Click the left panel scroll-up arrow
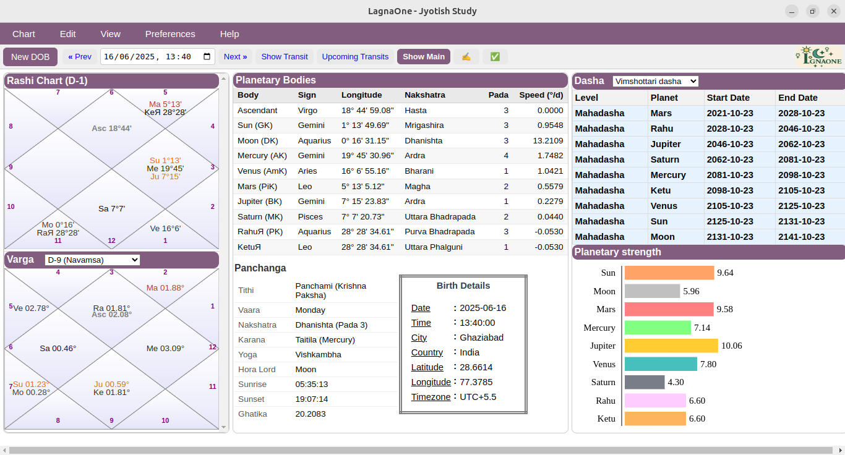Viewport: 845px width, 455px height. click(224, 77)
